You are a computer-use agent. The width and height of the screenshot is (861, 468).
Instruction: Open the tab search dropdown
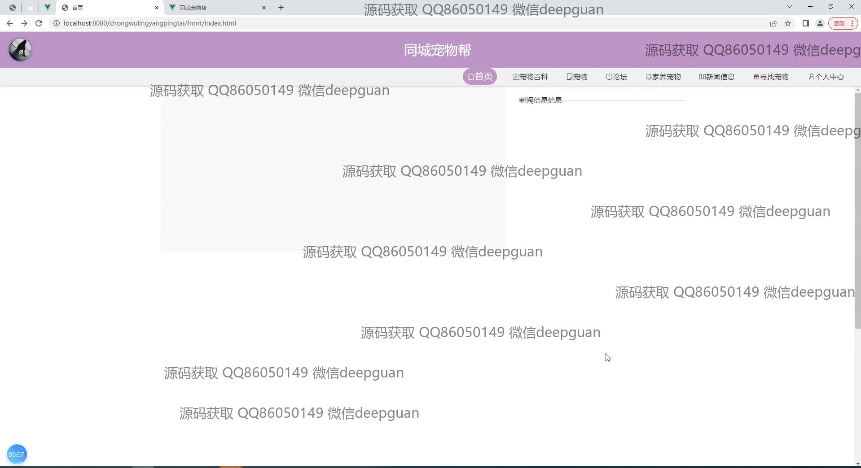click(x=789, y=7)
